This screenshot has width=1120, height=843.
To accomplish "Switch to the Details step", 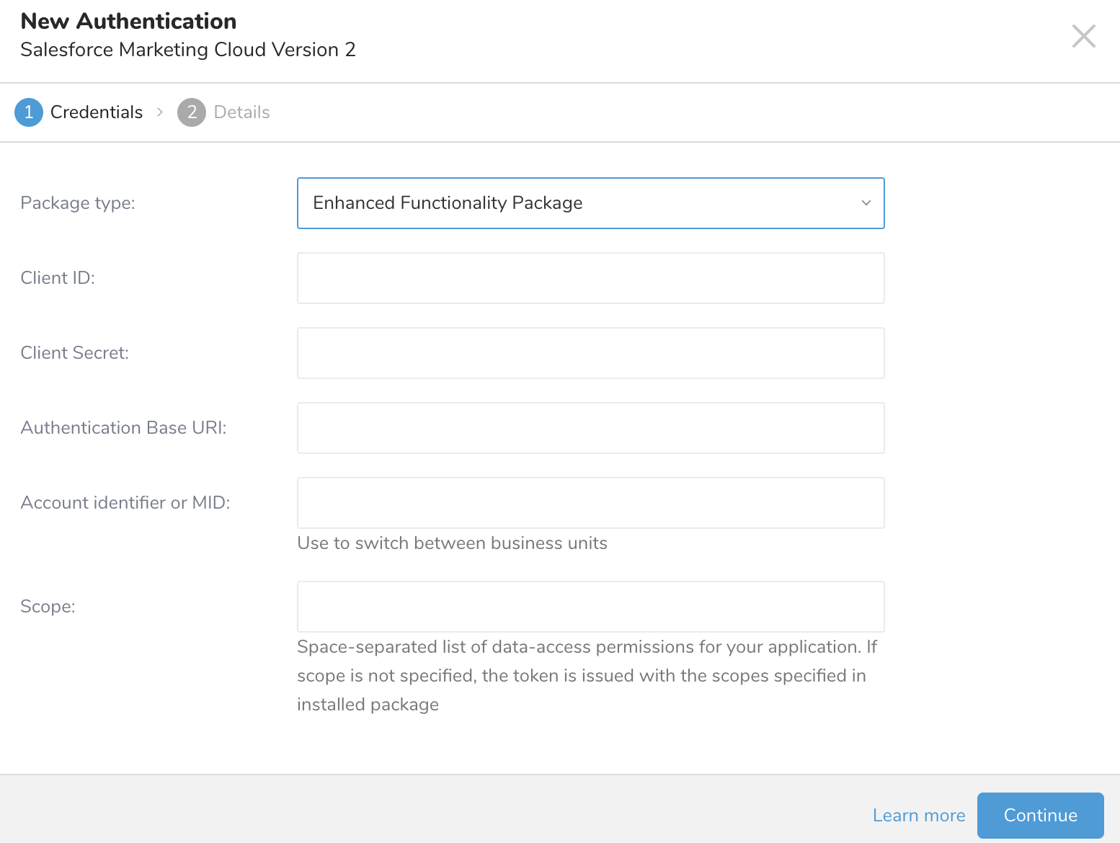I will tap(241, 112).
